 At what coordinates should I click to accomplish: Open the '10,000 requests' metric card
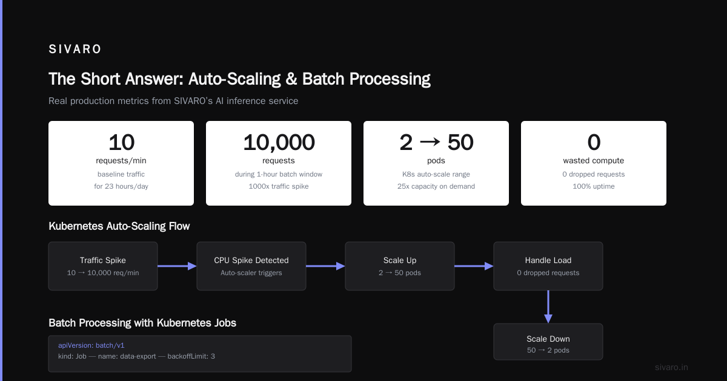(279, 163)
